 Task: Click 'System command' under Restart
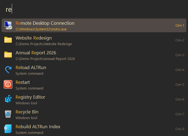29,88
